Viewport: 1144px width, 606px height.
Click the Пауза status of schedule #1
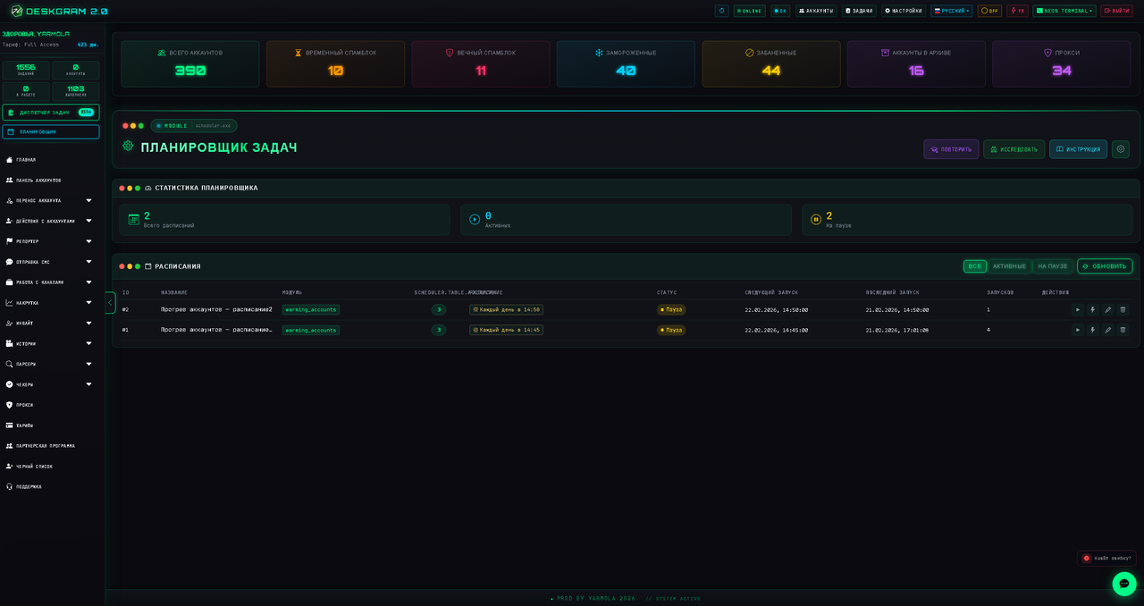point(671,330)
